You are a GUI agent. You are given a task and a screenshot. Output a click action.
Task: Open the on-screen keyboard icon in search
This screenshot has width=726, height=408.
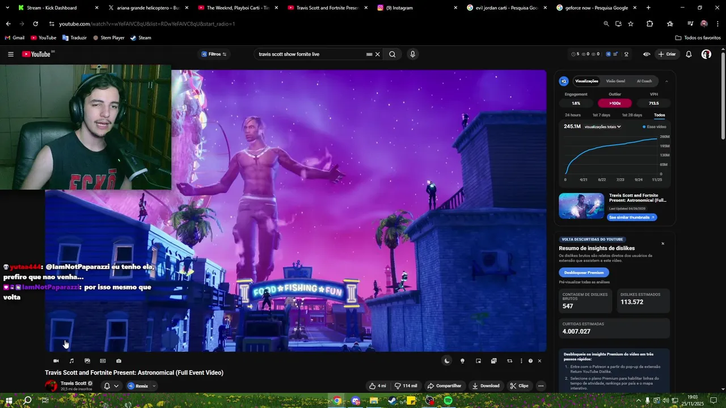click(x=369, y=54)
